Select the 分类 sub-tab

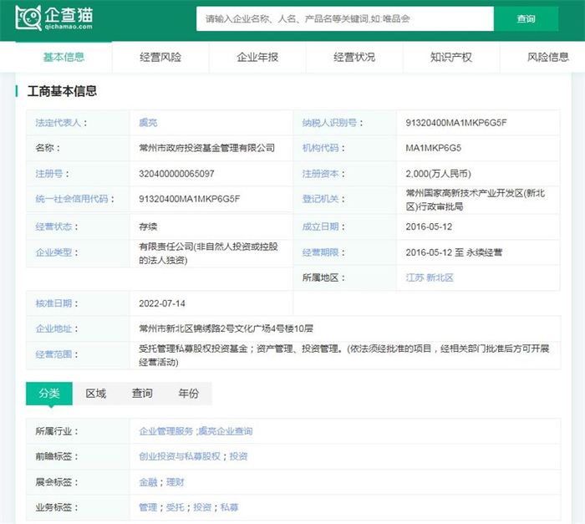click(48, 394)
